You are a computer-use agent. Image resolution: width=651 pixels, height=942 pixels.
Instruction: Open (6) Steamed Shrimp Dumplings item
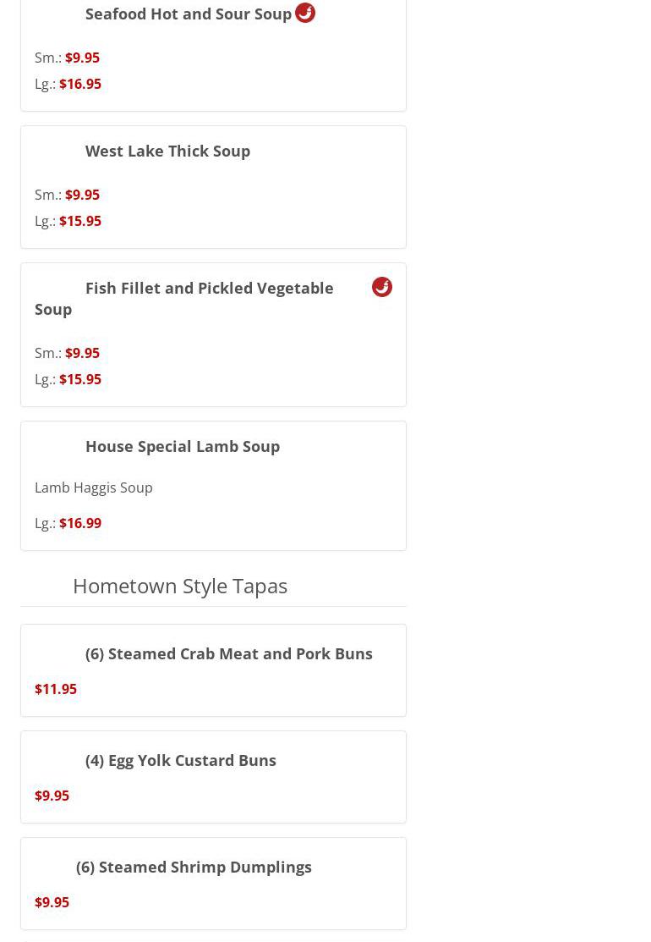[x=194, y=867]
